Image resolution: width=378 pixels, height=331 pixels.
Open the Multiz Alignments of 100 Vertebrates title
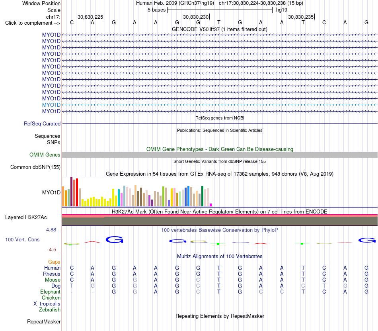click(x=220, y=257)
